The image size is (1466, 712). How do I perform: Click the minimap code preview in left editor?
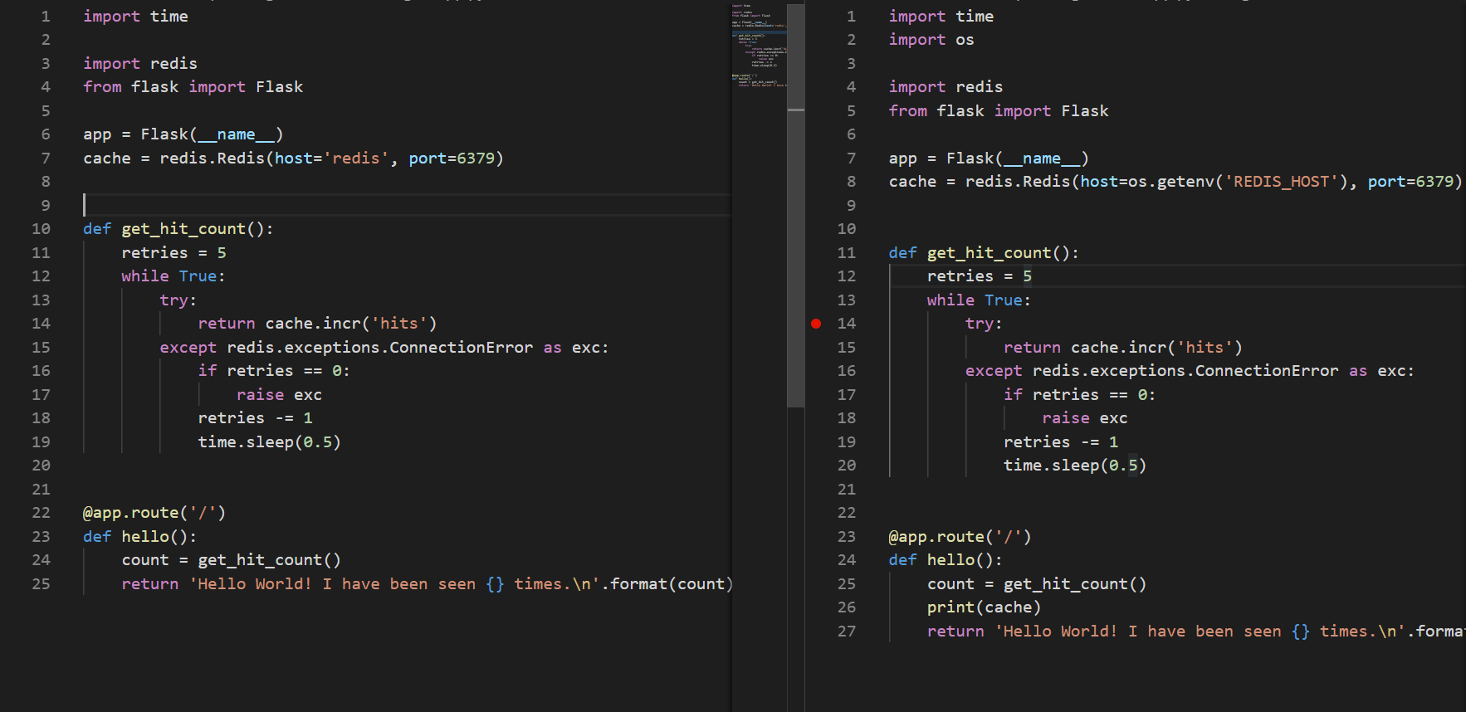point(759,45)
